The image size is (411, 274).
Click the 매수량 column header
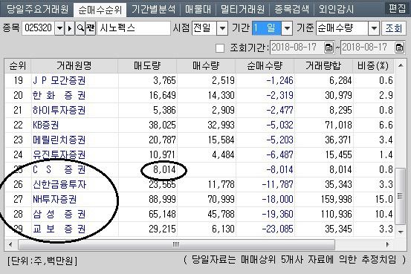206,66
